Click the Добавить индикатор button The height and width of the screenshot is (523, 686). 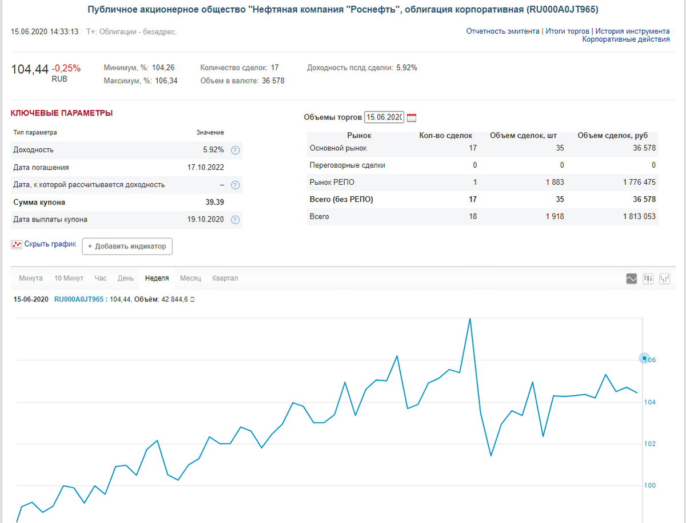tap(127, 247)
